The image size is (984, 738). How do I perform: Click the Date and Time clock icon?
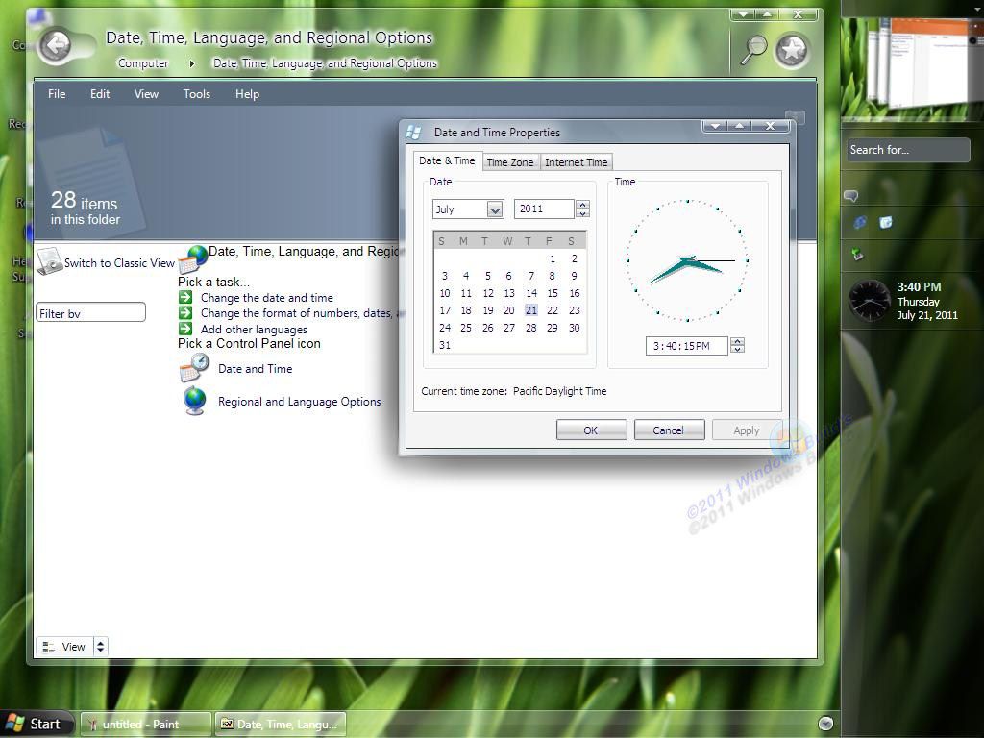pos(194,368)
